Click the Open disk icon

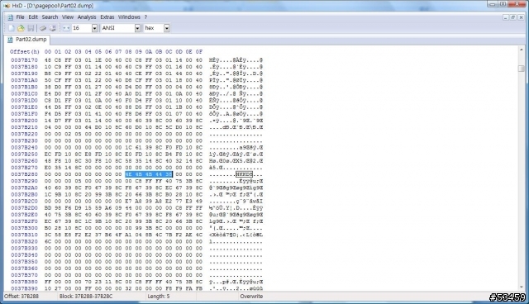(x=53, y=28)
